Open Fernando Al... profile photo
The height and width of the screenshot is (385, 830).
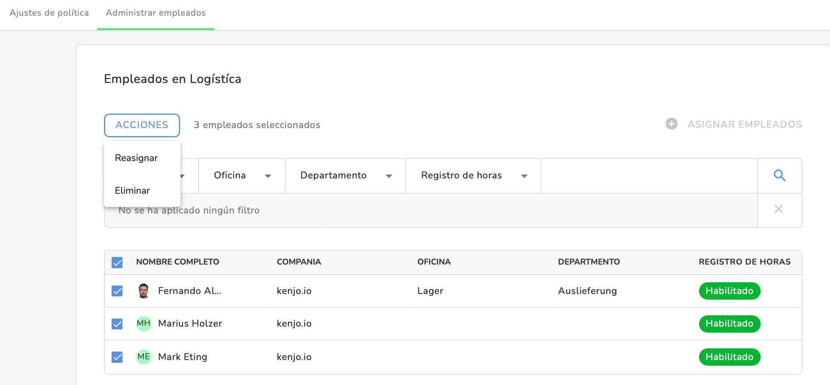tap(143, 291)
